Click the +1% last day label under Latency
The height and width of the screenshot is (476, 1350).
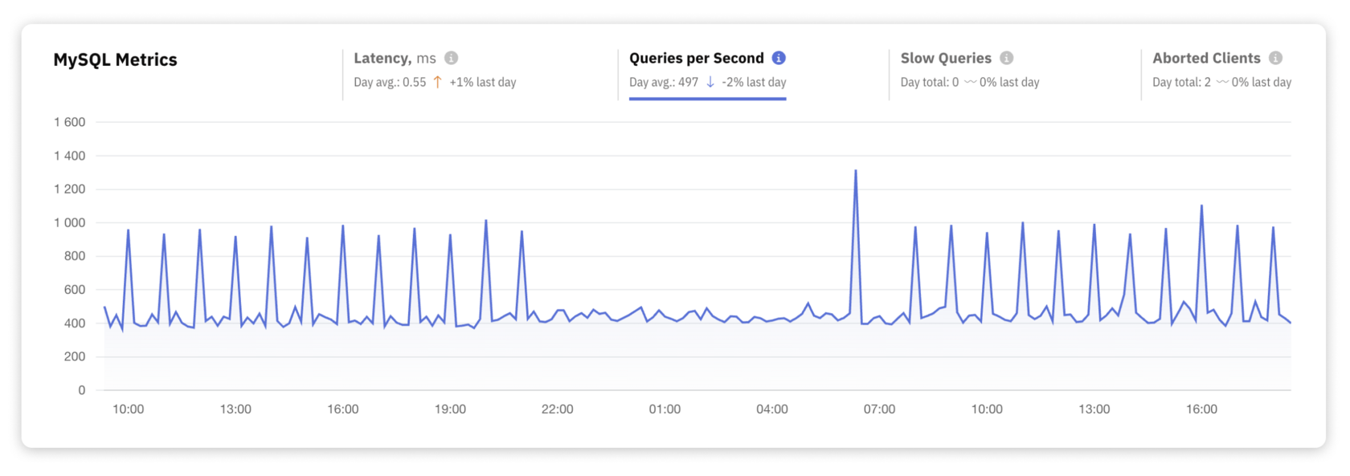click(x=484, y=82)
